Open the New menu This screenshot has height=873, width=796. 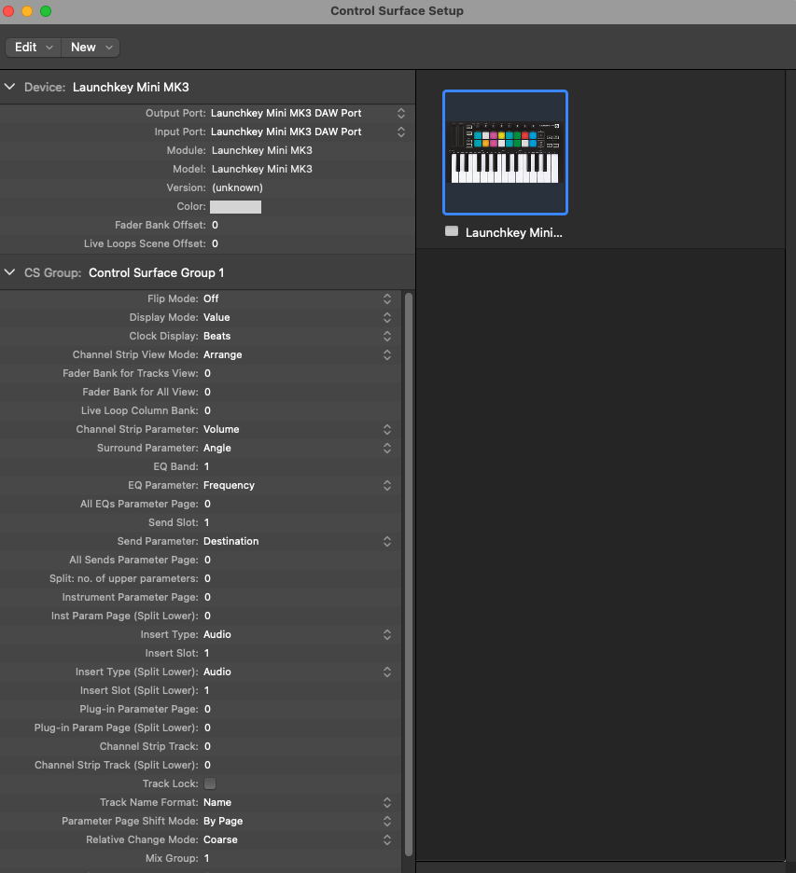(x=91, y=48)
